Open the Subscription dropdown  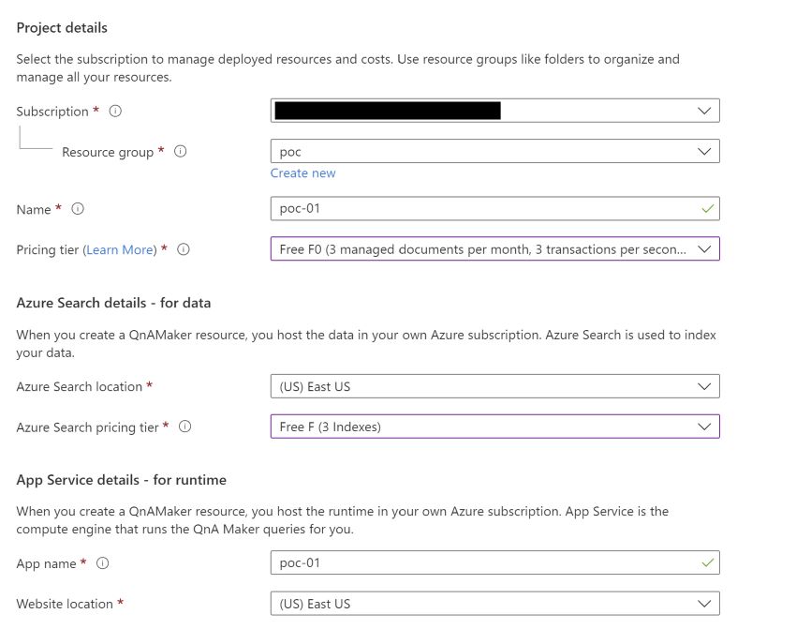point(706,110)
